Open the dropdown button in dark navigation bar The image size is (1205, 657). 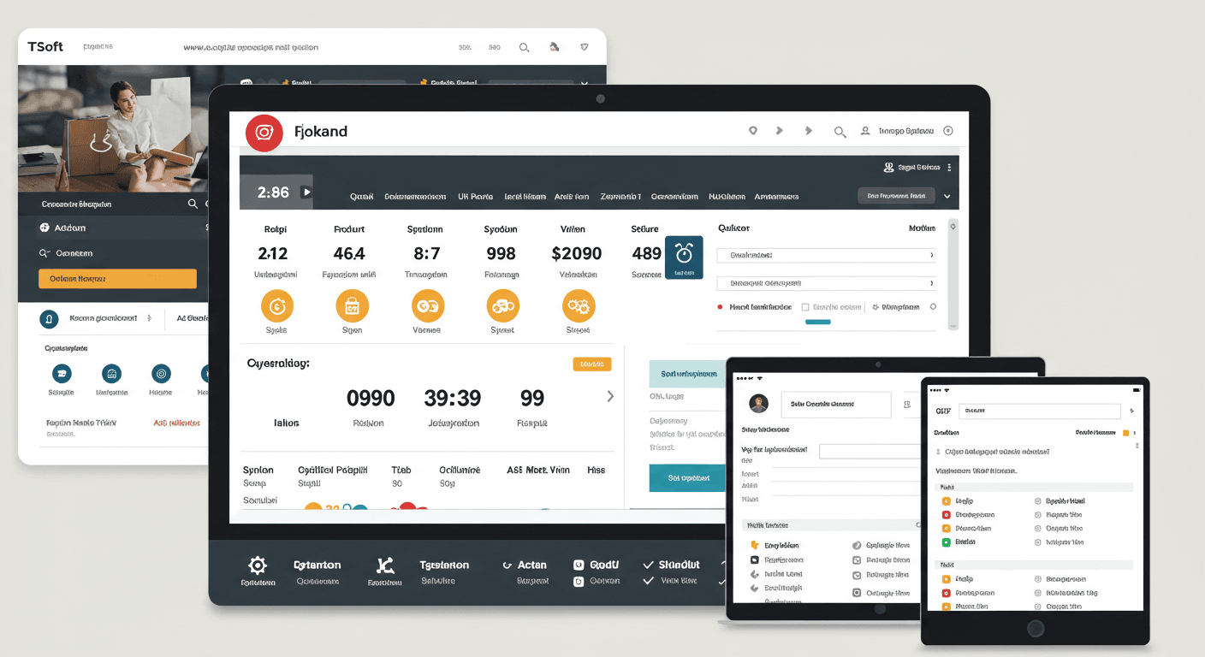[896, 196]
